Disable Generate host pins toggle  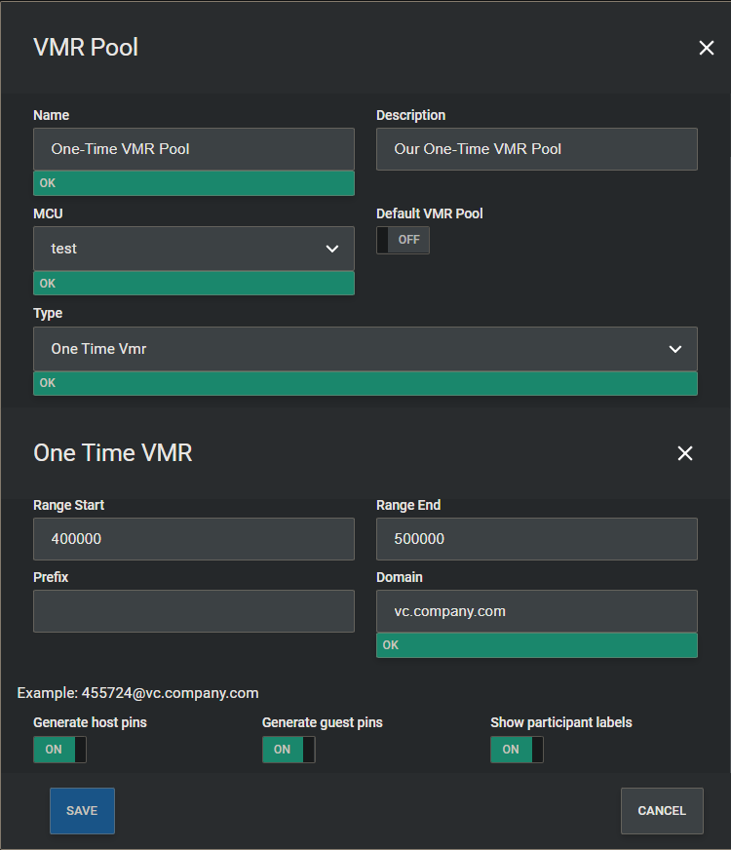tap(59, 750)
